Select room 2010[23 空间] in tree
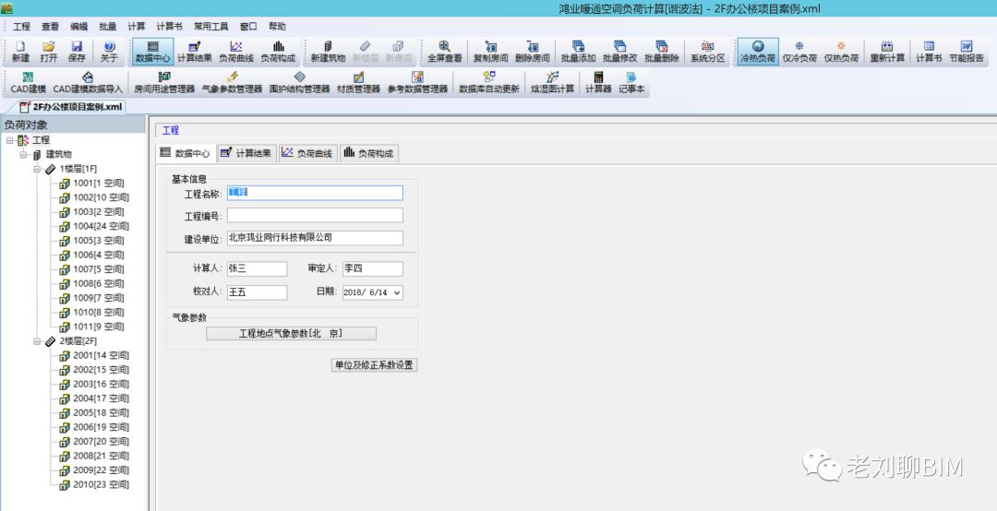This screenshot has height=511, width=997. coord(102,484)
